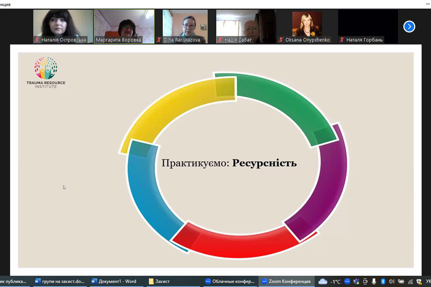Select Наталя Горбань black video tile
Screen dimensions: 431x287
pyautogui.click(x=368, y=26)
